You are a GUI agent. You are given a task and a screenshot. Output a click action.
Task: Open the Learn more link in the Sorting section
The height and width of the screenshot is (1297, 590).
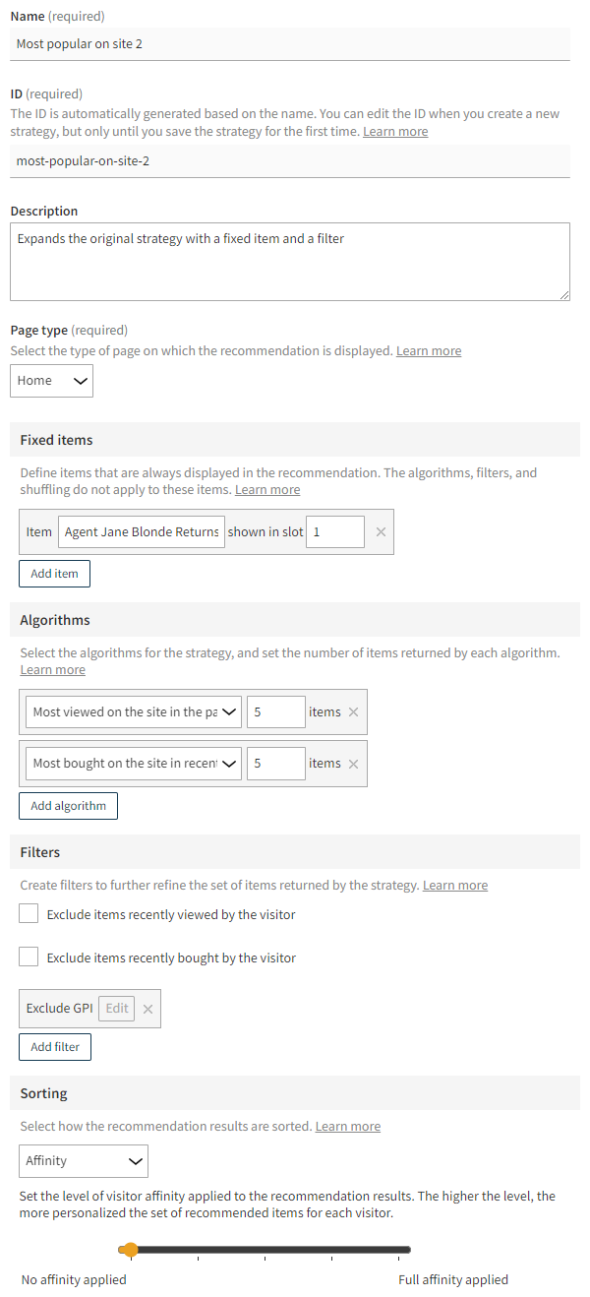click(347, 1125)
